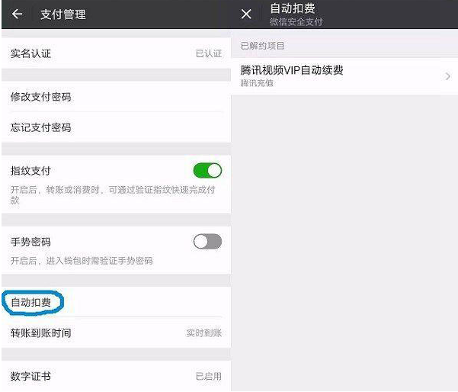Enable the 手势密码 toggle
Image resolution: width=458 pixels, height=392 pixels.
207,242
